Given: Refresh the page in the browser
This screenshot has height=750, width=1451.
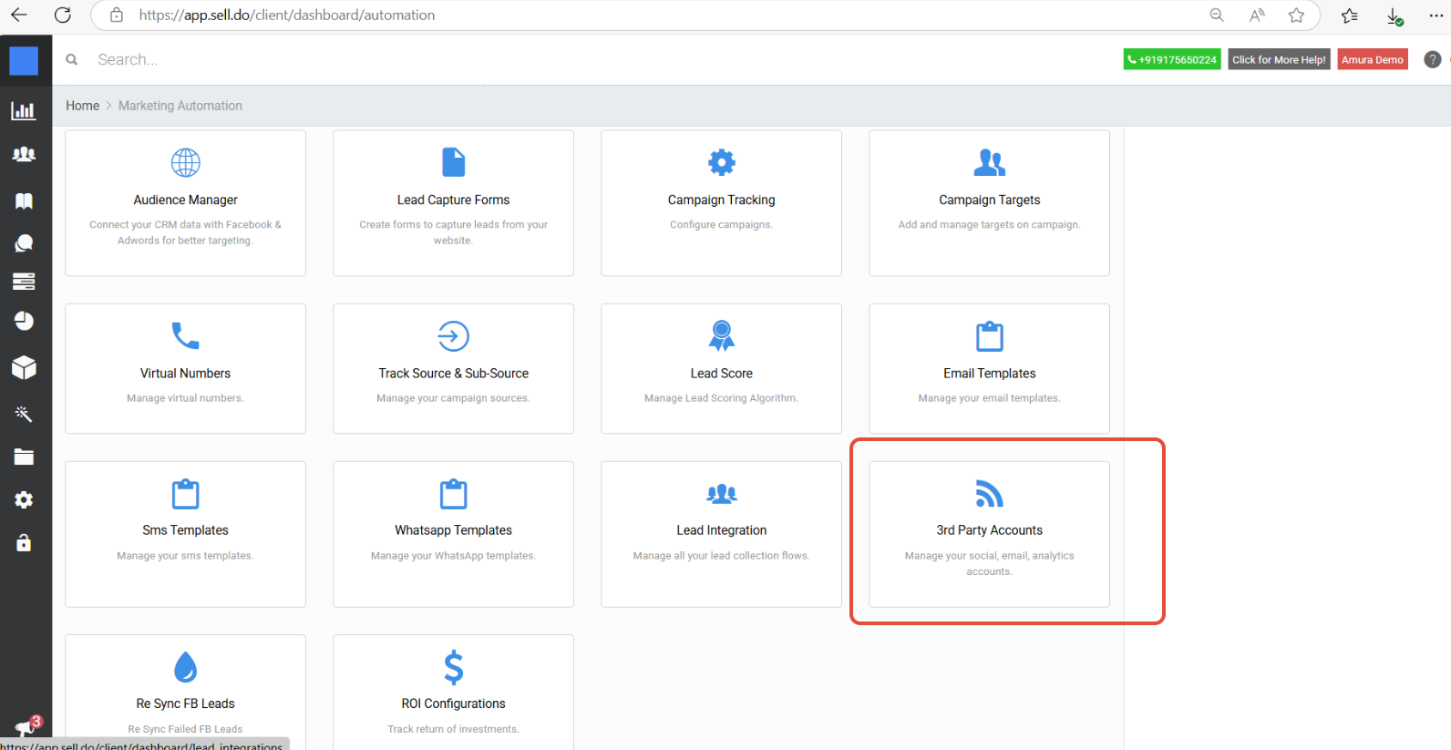Looking at the screenshot, I should (x=63, y=15).
